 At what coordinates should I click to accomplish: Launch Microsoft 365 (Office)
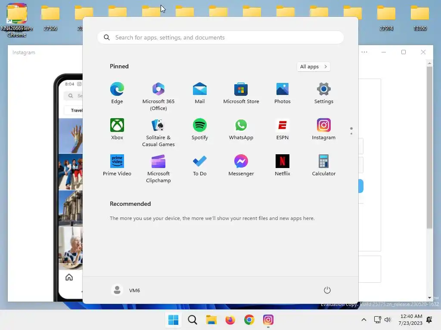click(x=158, y=97)
